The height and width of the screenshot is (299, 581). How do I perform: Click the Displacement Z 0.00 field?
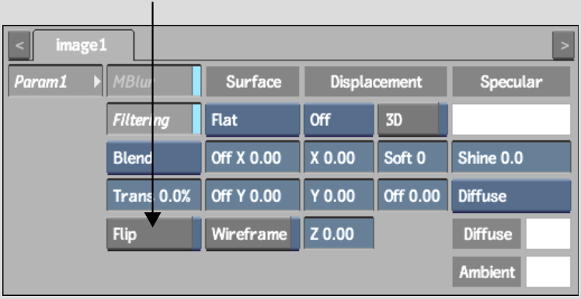(x=339, y=234)
